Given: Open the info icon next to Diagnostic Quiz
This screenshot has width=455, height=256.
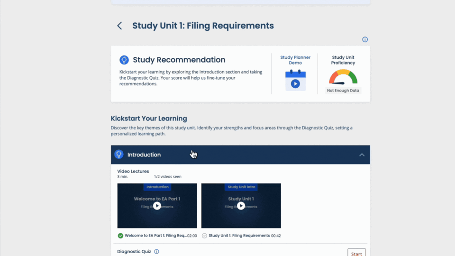Looking at the screenshot, I should tap(156, 252).
